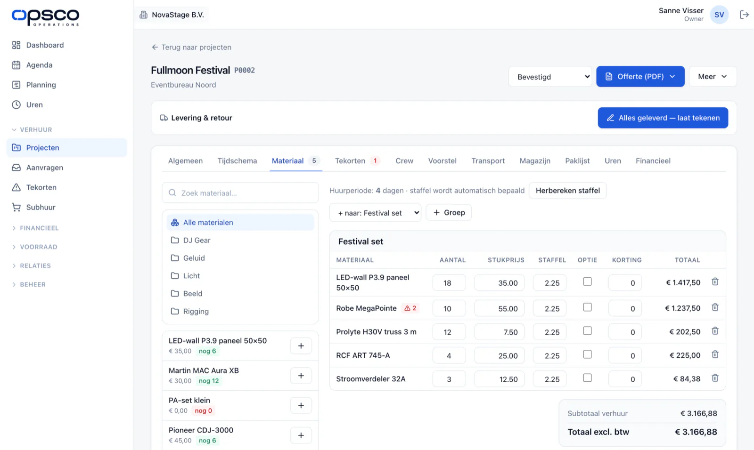Open Uren in the sidebar

(67, 104)
